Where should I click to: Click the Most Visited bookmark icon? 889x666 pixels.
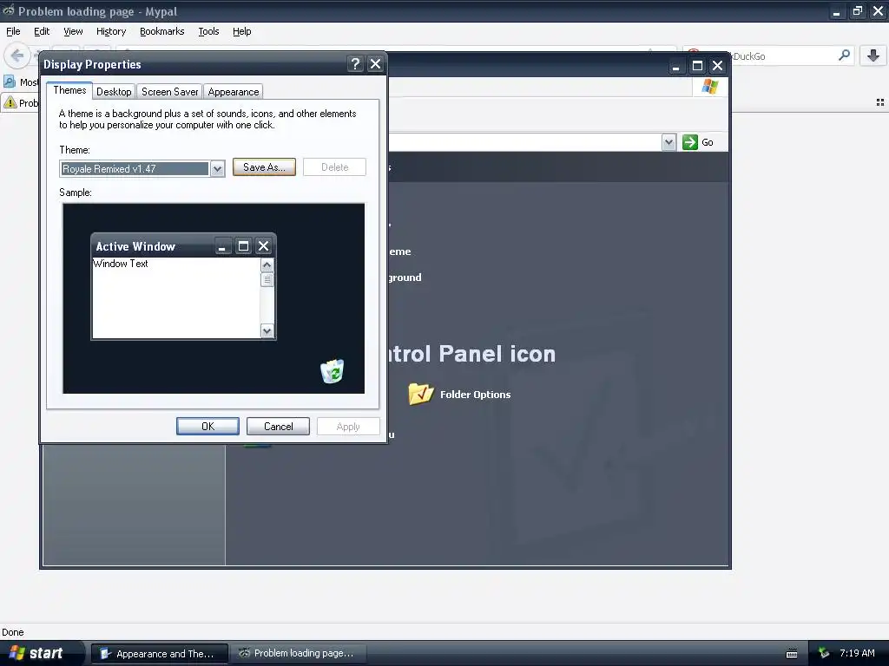[x=10, y=82]
